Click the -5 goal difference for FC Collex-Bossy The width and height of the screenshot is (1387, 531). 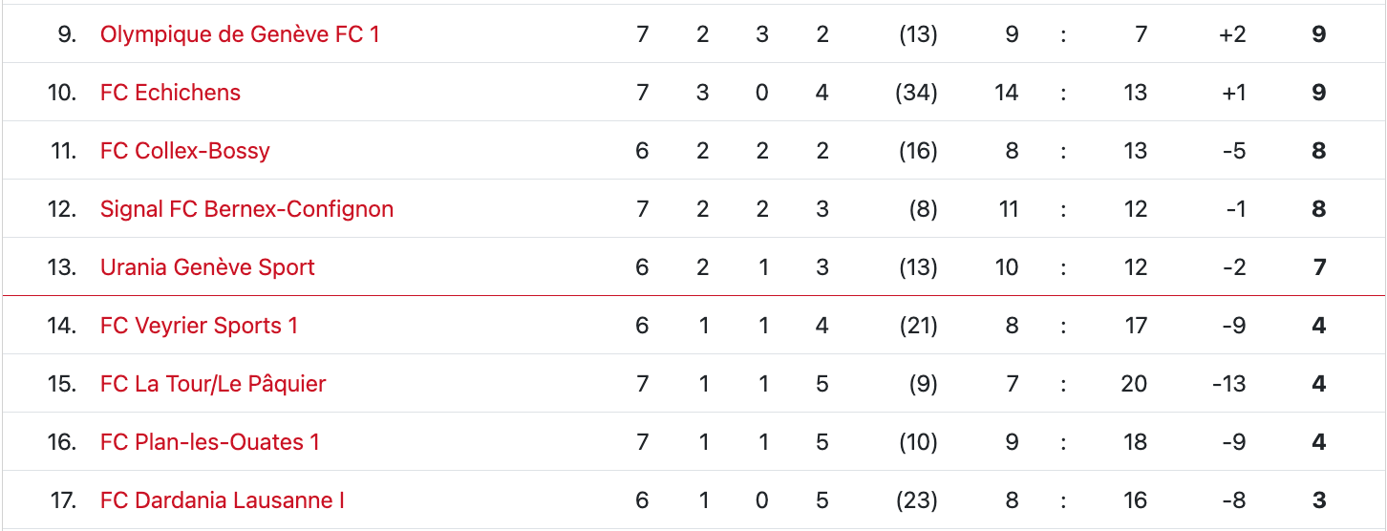[1234, 151]
